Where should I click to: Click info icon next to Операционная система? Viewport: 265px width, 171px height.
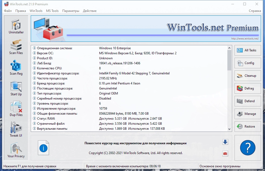[34, 48]
